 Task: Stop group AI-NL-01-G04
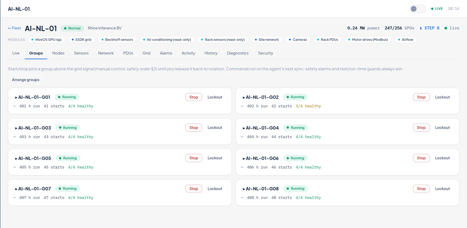[x=421, y=128]
